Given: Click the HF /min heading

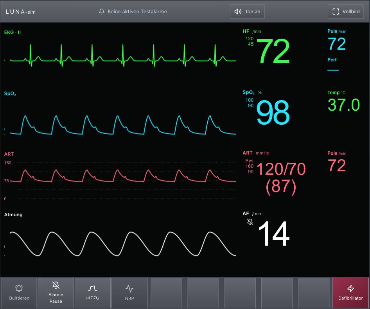Looking at the screenshot, I should (x=252, y=31).
